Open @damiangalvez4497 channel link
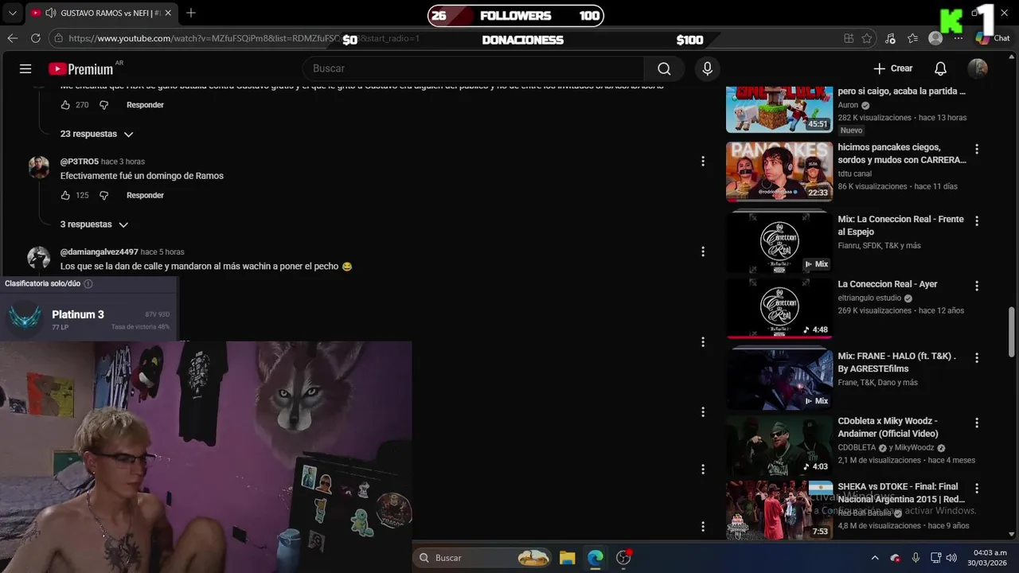 click(x=100, y=251)
